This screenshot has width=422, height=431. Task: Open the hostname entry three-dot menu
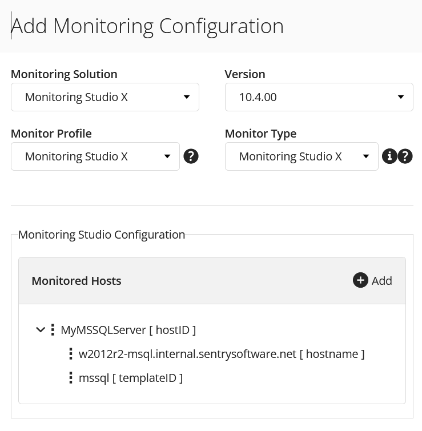point(71,353)
